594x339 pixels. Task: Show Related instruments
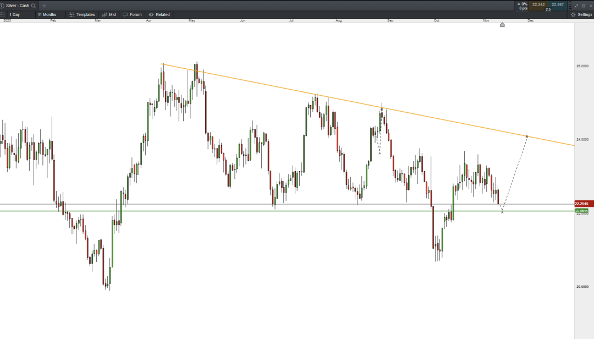point(159,14)
